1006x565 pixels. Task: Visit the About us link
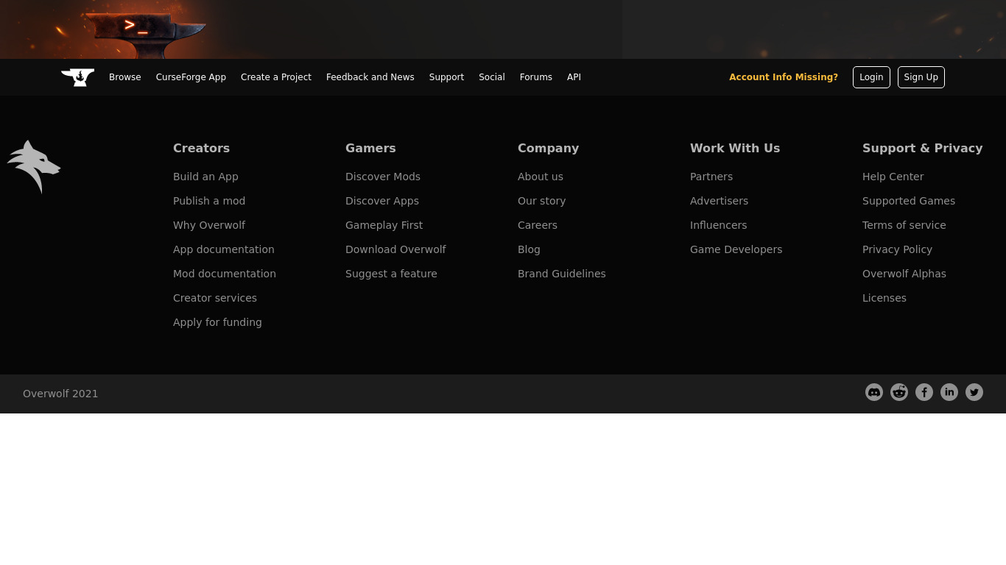(541, 177)
